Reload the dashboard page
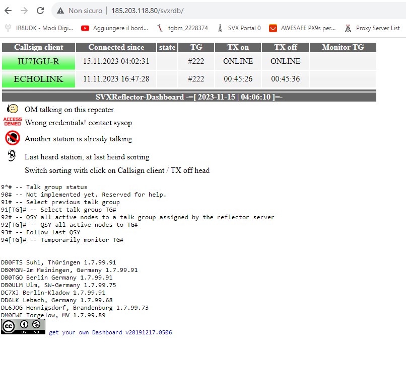The image size is (406, 365). (x=40, y=11)
